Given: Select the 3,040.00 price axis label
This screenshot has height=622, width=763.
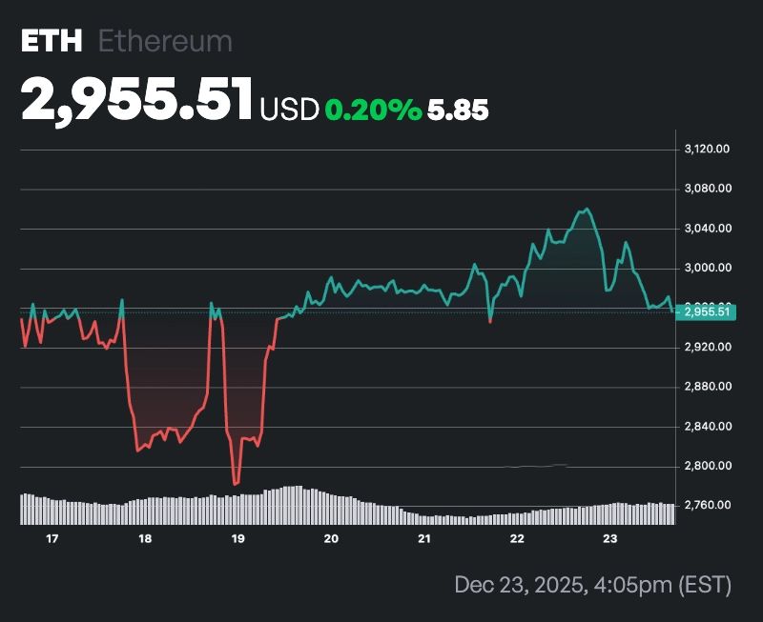Looking at the screenshot, I should (x=708, y=229).
